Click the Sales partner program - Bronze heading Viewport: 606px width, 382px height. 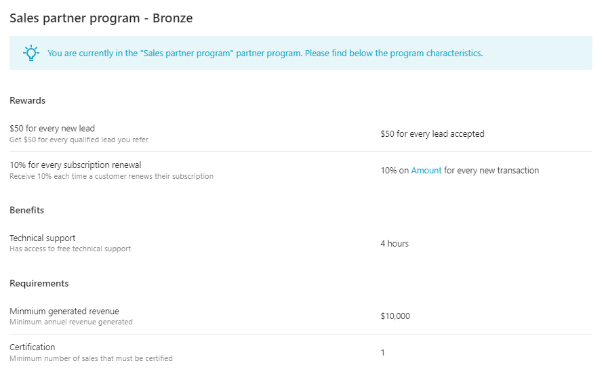[x=101, y=18]
